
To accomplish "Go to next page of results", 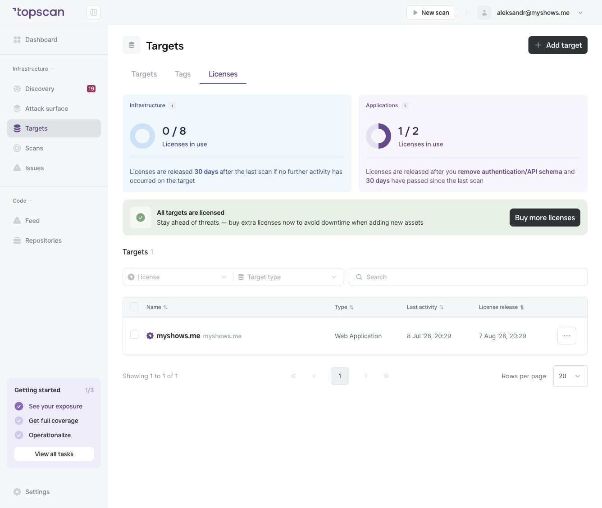I will (x=365, y=376).
